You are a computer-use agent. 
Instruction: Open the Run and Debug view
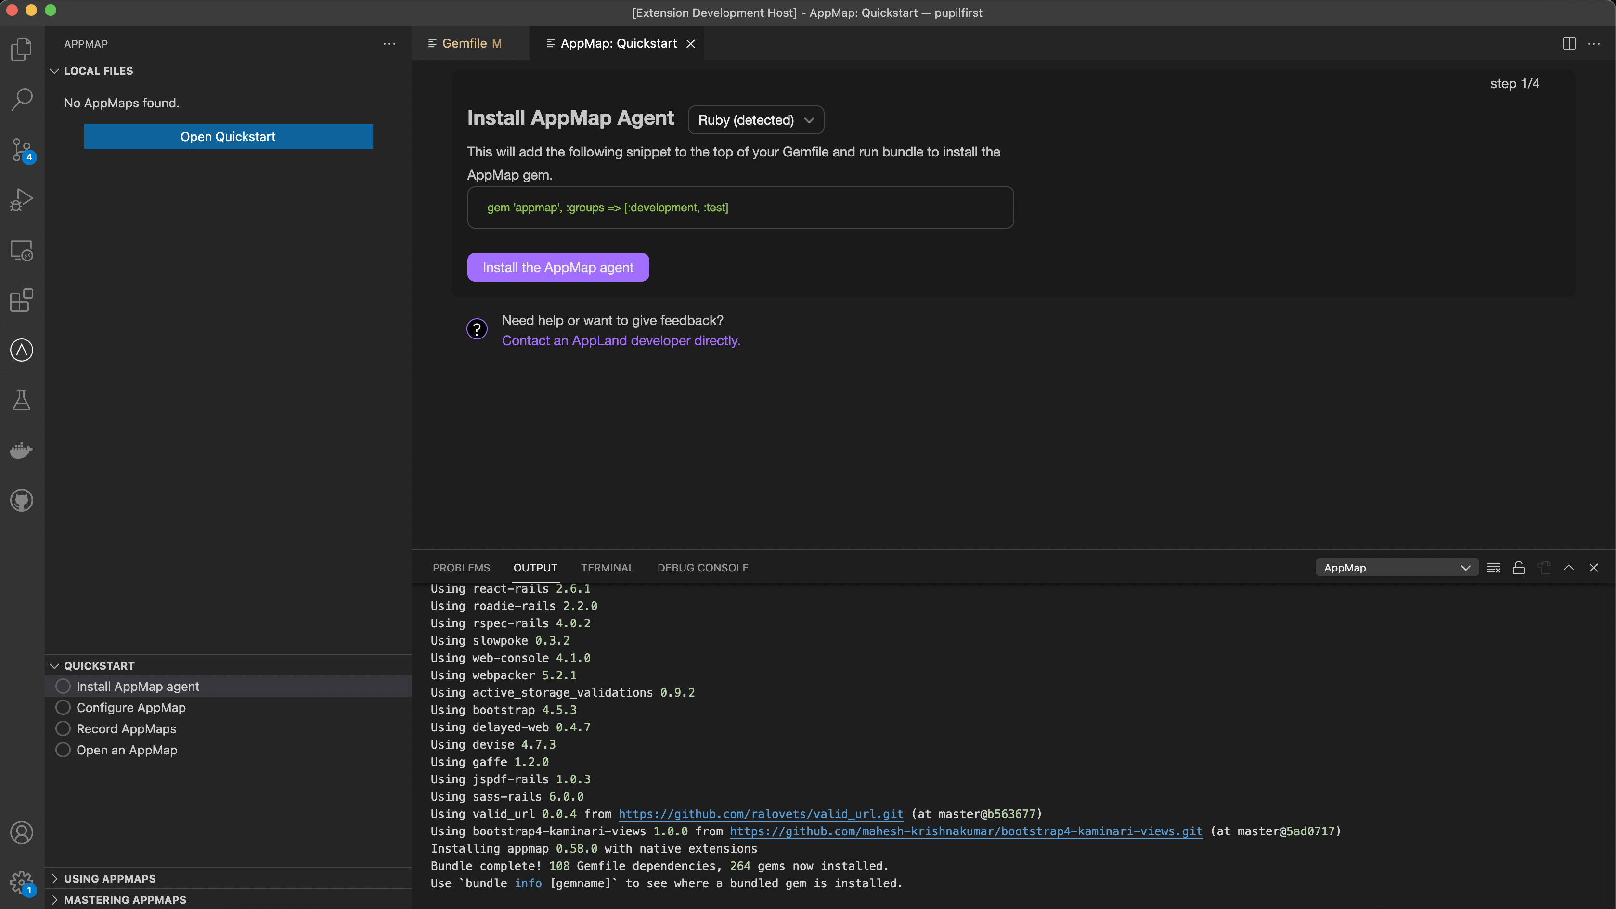[x=21, y=199]
